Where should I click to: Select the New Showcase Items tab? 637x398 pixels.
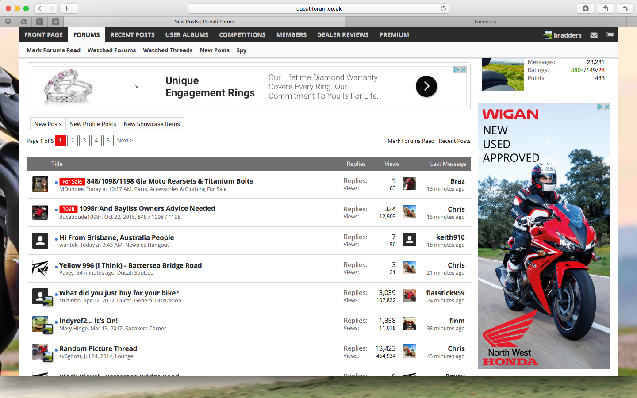[x=152, y=124]
